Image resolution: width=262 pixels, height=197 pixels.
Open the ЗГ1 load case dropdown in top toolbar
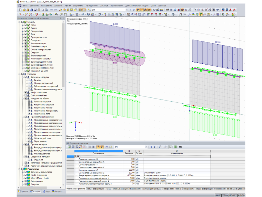[127, 10]
